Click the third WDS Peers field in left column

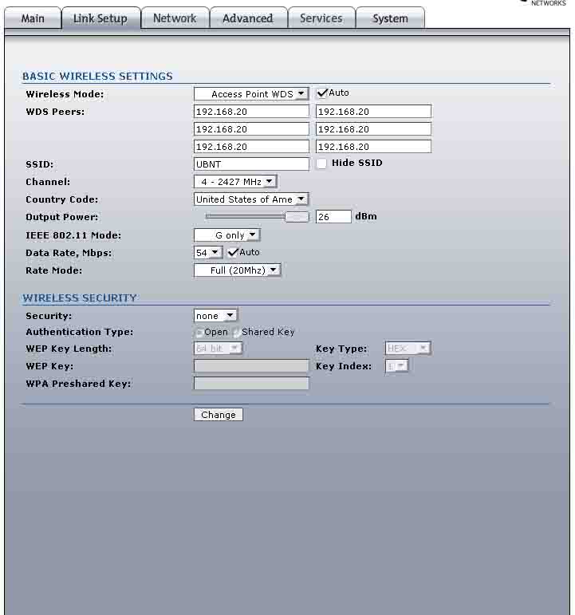(x=251, y=147)
